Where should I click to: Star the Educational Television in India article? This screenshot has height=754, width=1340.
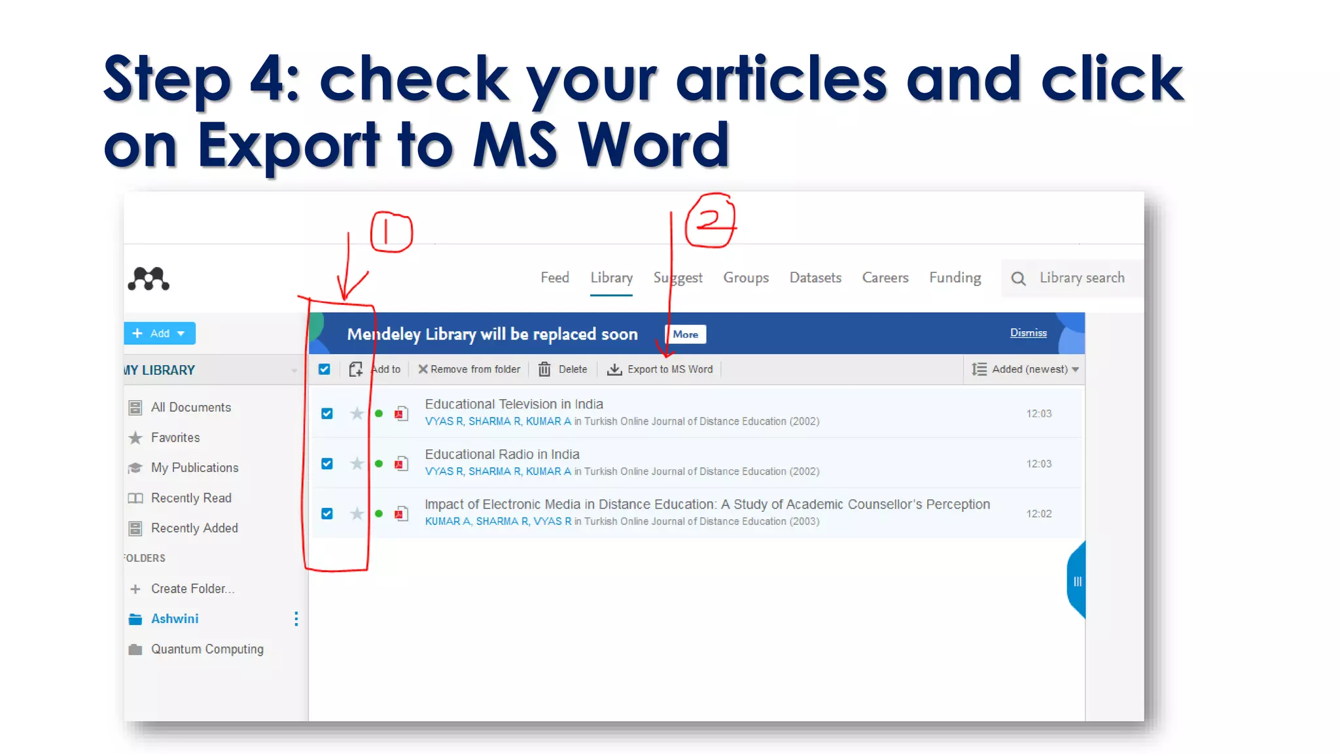pyautogui.click(x=357, y=414)
